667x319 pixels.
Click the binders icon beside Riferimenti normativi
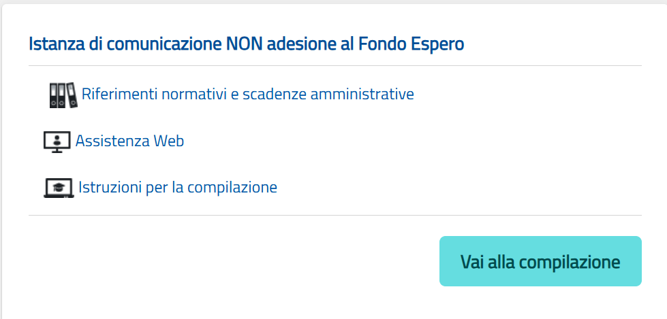63,95
